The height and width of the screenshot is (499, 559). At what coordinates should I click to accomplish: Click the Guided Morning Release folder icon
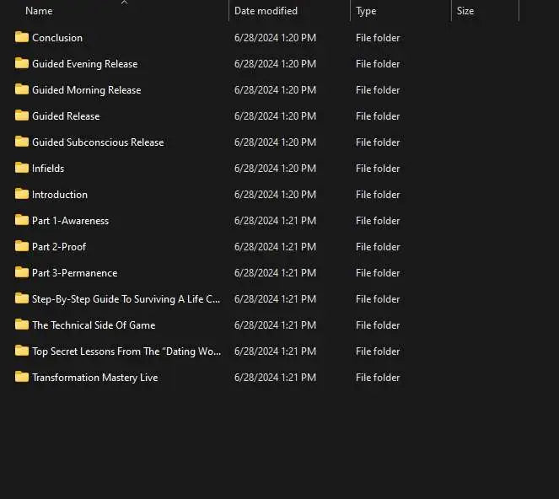click(x=22, y=89)
